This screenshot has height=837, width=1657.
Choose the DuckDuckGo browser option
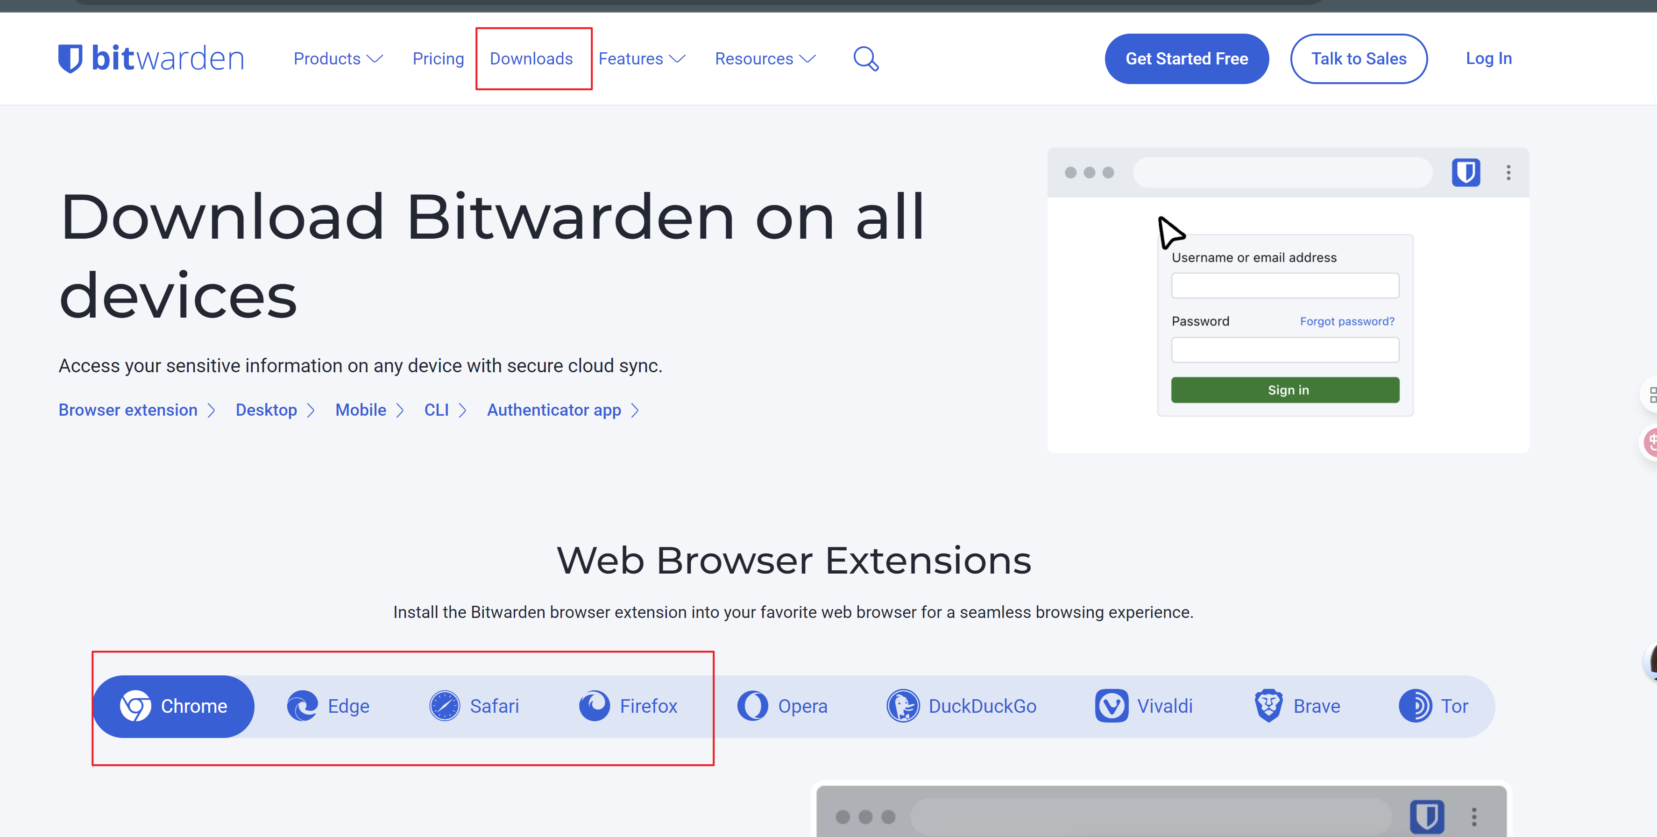tap(961, 706)
